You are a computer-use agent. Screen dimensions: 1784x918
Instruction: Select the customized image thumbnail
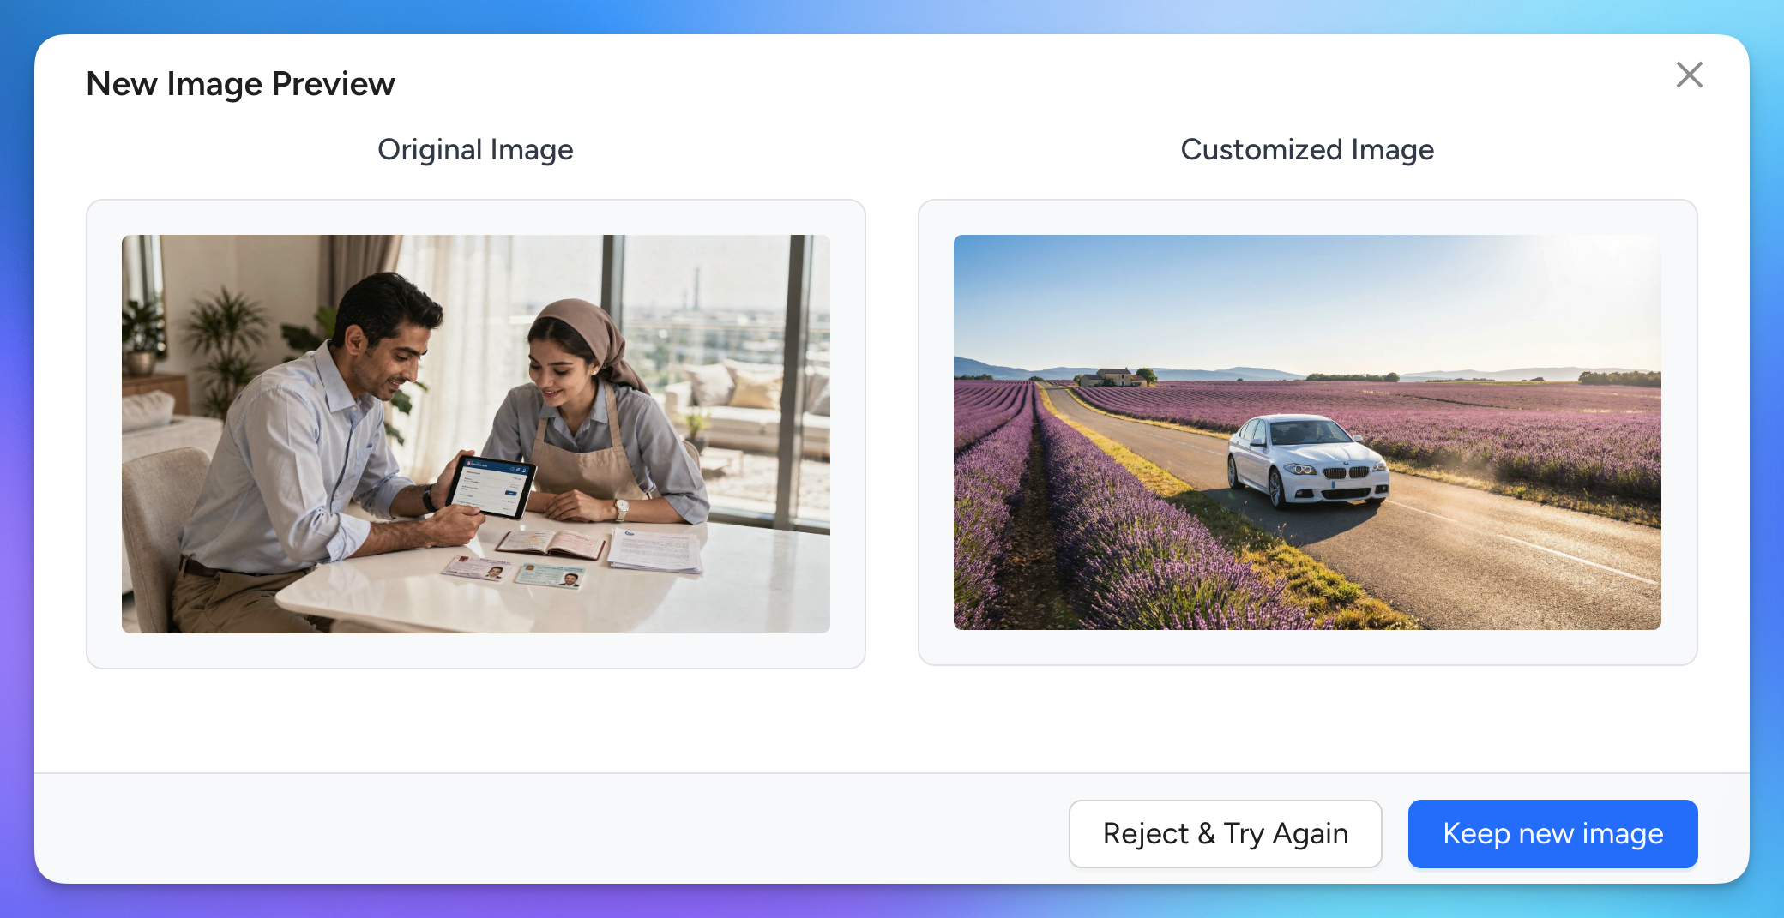[x=1306, y=432]
